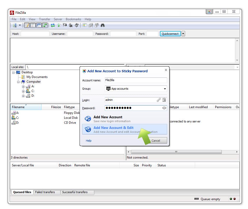Click the binoculars search files icon

[103, 25]
